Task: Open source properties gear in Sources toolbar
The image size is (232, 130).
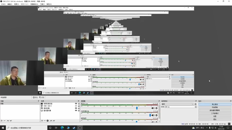Action: [47, 121]
